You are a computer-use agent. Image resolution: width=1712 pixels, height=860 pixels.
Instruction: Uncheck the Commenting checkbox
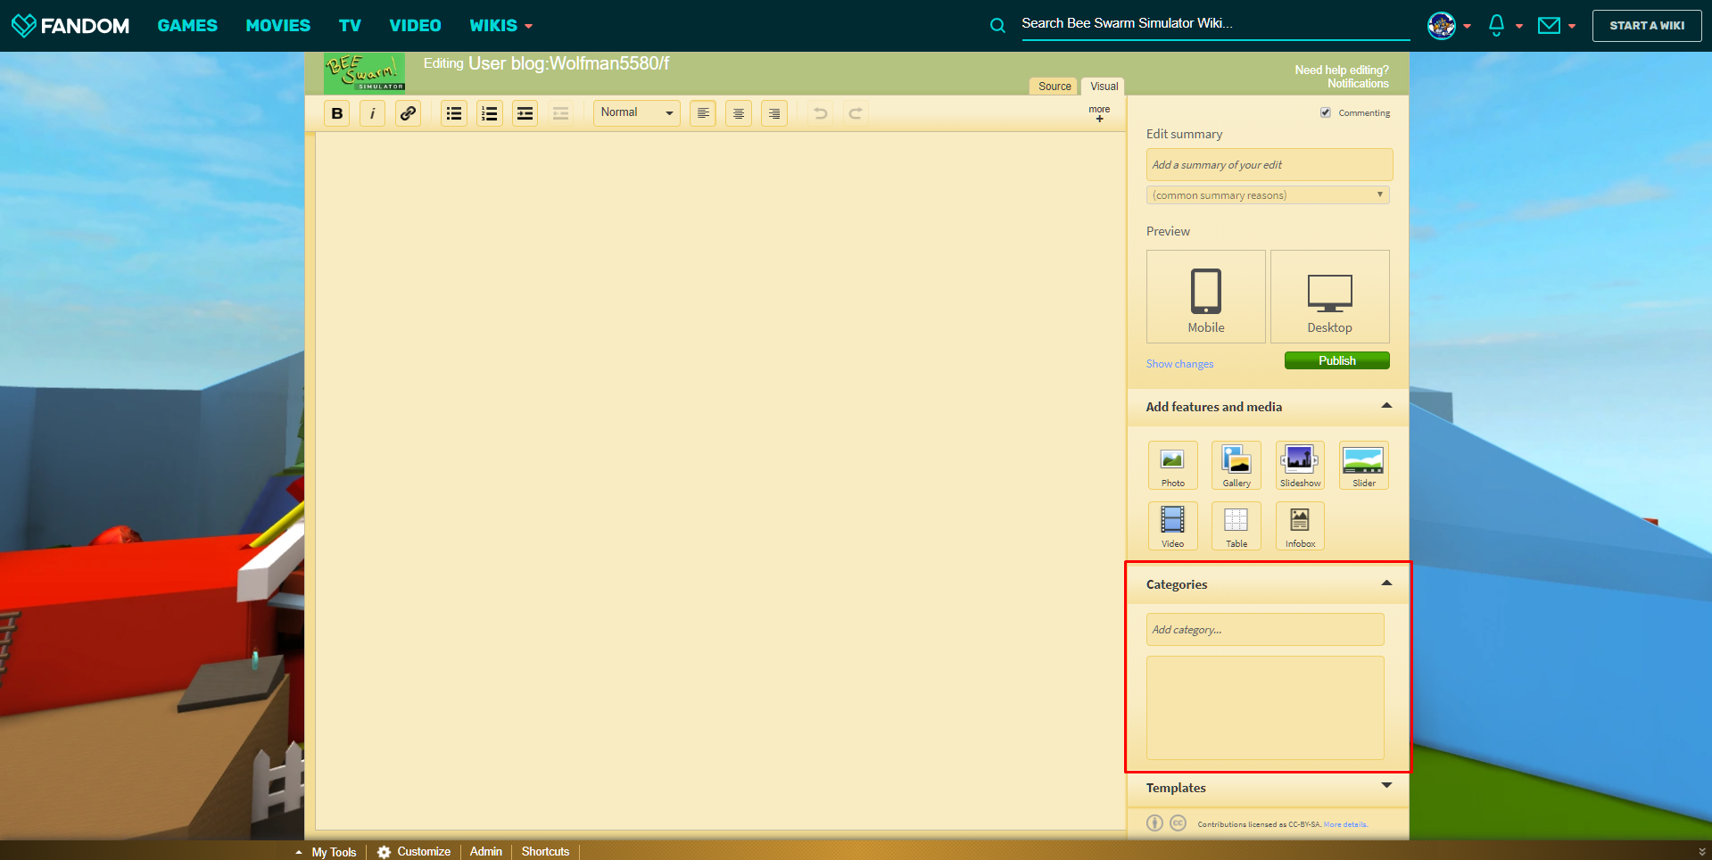pyautogui.click(x=1326, y=112)
